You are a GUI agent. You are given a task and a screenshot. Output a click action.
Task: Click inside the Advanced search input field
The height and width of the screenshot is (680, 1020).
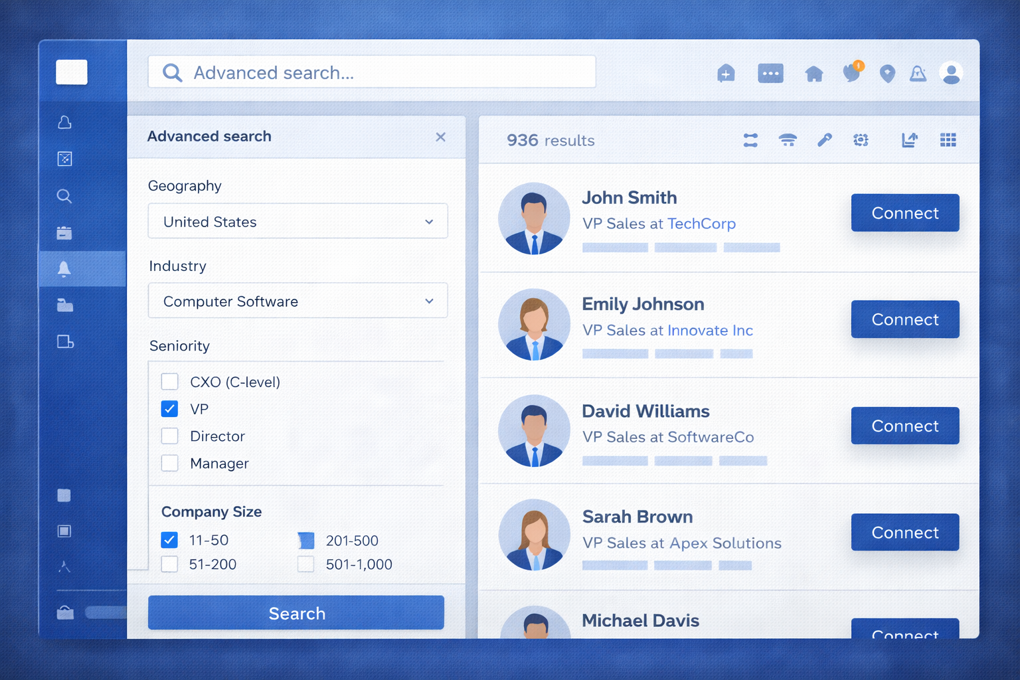371,72
